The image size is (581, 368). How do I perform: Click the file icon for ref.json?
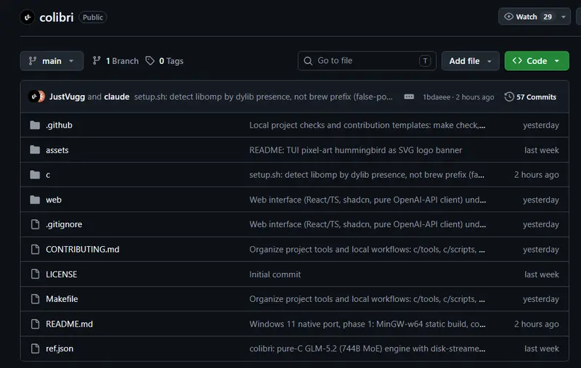[x=35, y=348]
